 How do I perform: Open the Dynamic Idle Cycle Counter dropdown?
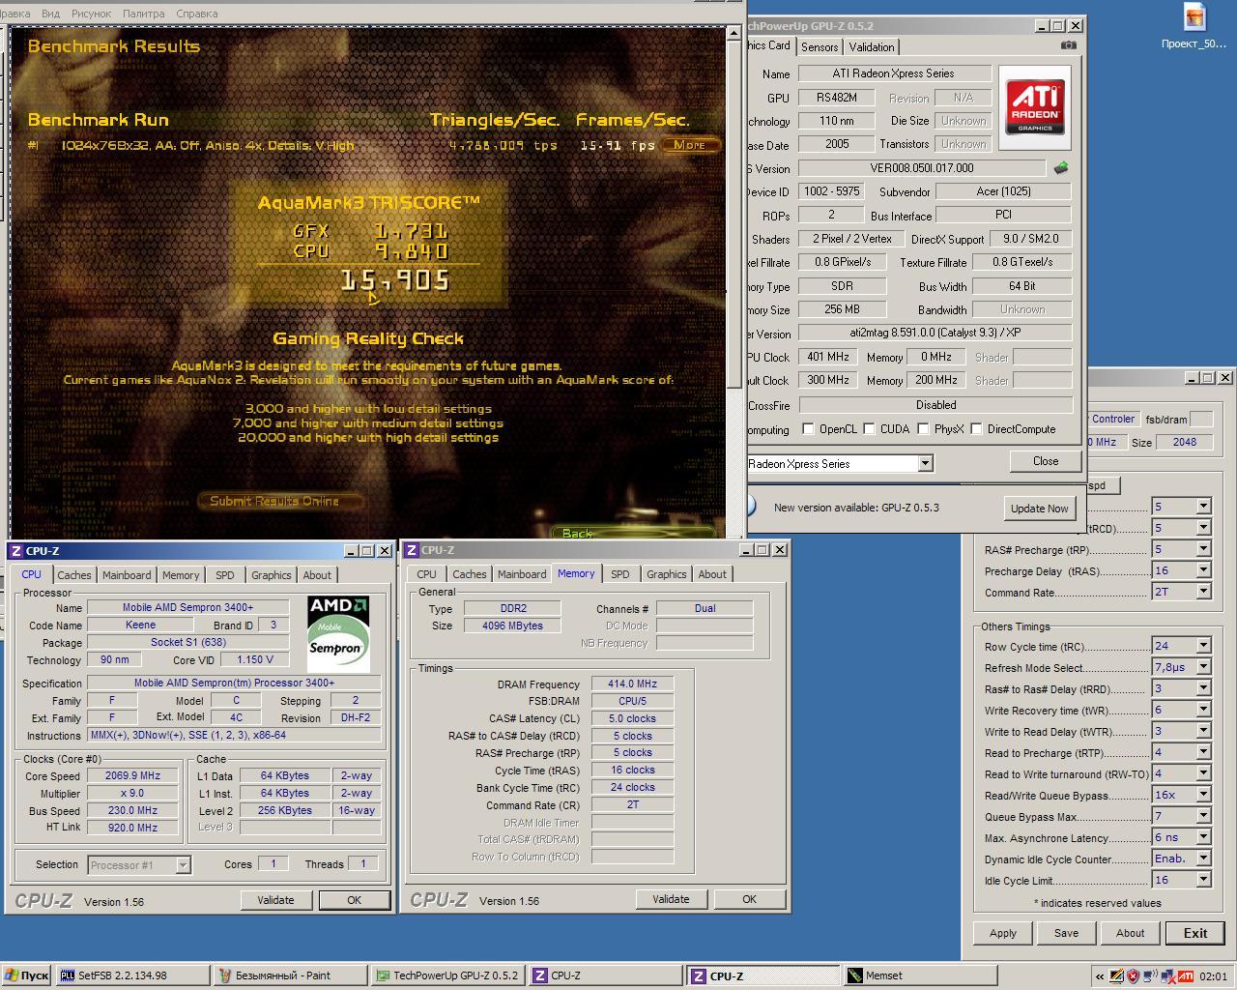1203,859
